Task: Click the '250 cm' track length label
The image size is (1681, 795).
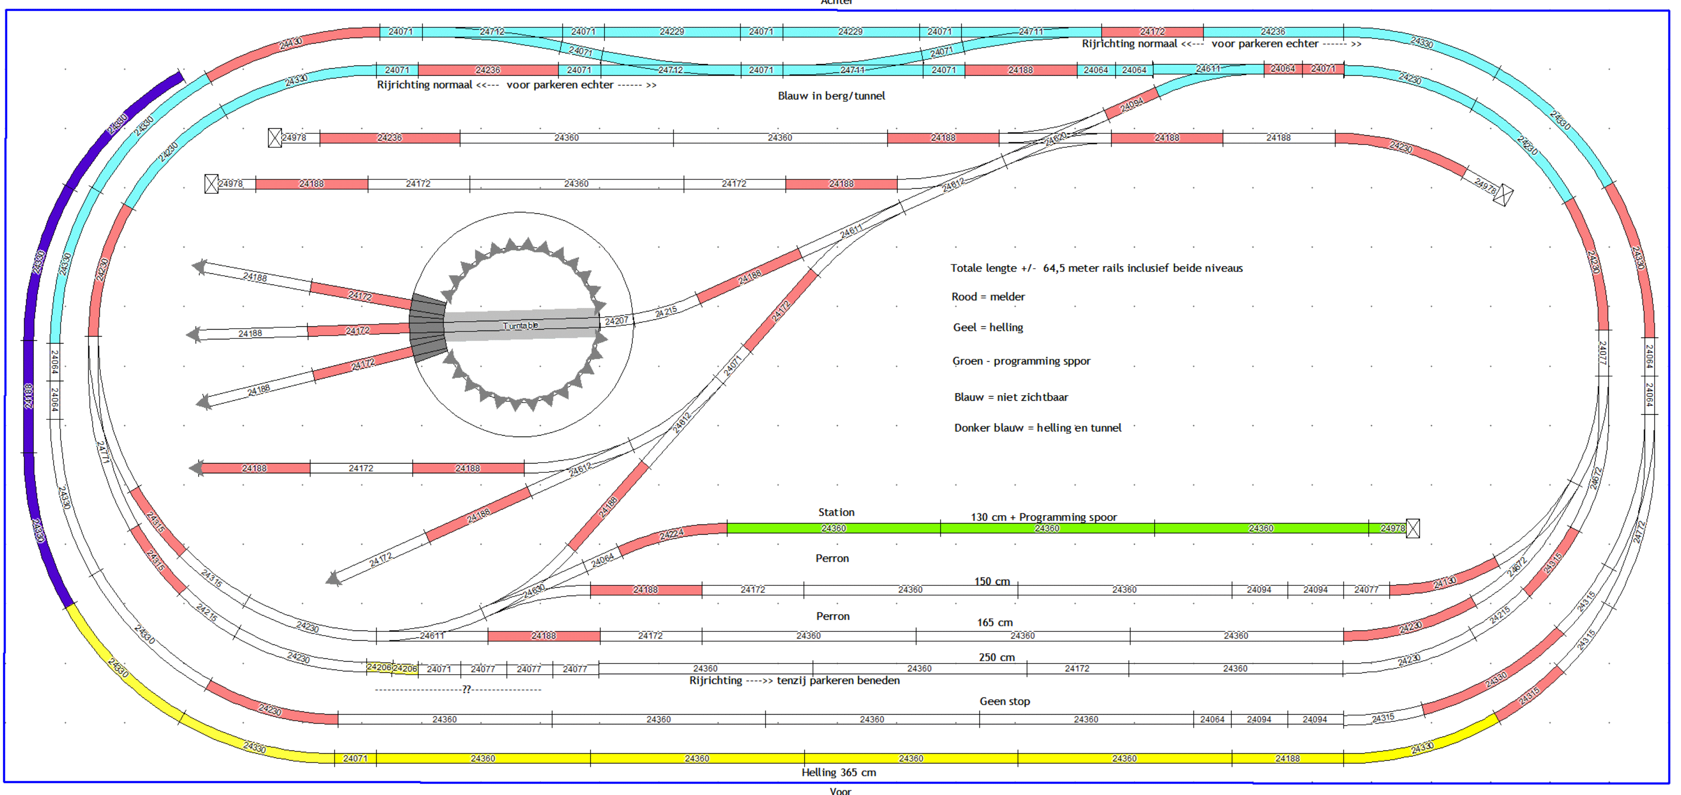Action: tap(996, 657)
